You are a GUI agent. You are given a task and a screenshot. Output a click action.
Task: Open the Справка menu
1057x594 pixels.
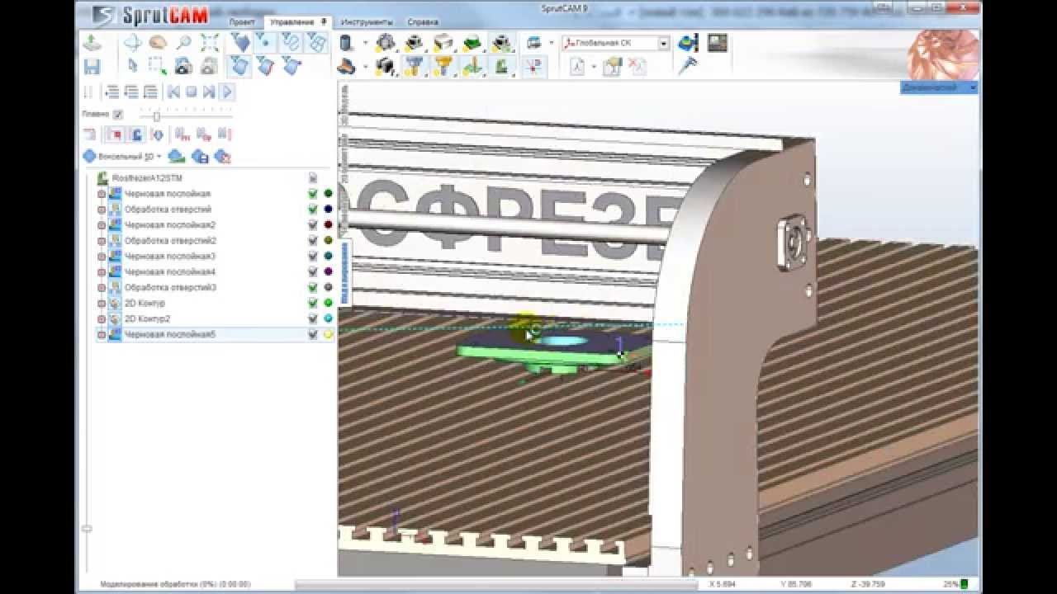coord(423,22)
